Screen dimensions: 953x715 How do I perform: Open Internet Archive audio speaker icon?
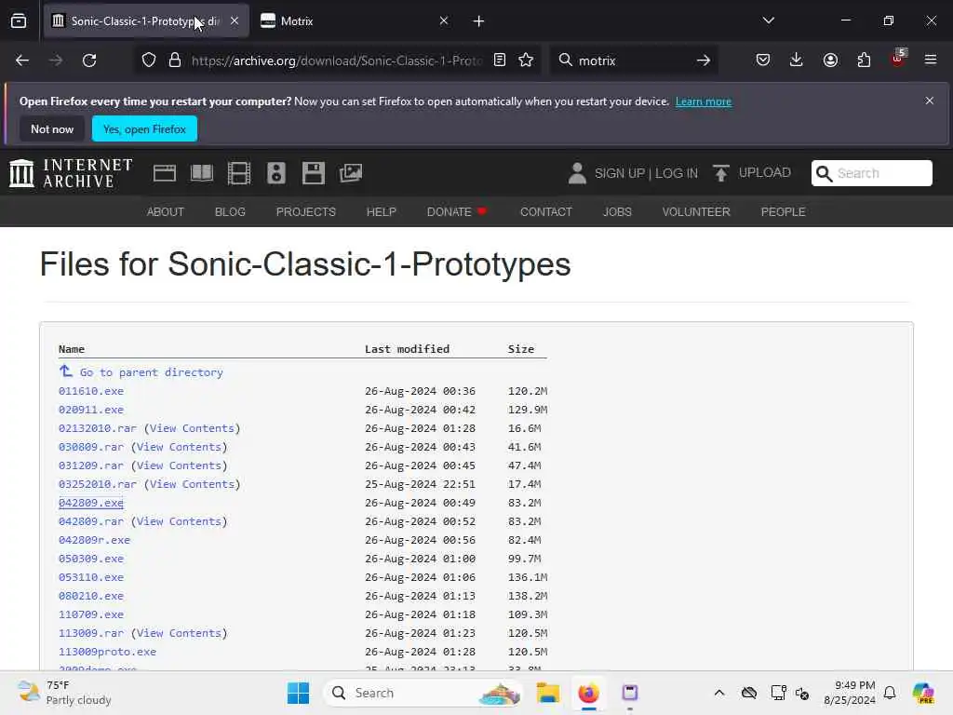tap(275, 173)
